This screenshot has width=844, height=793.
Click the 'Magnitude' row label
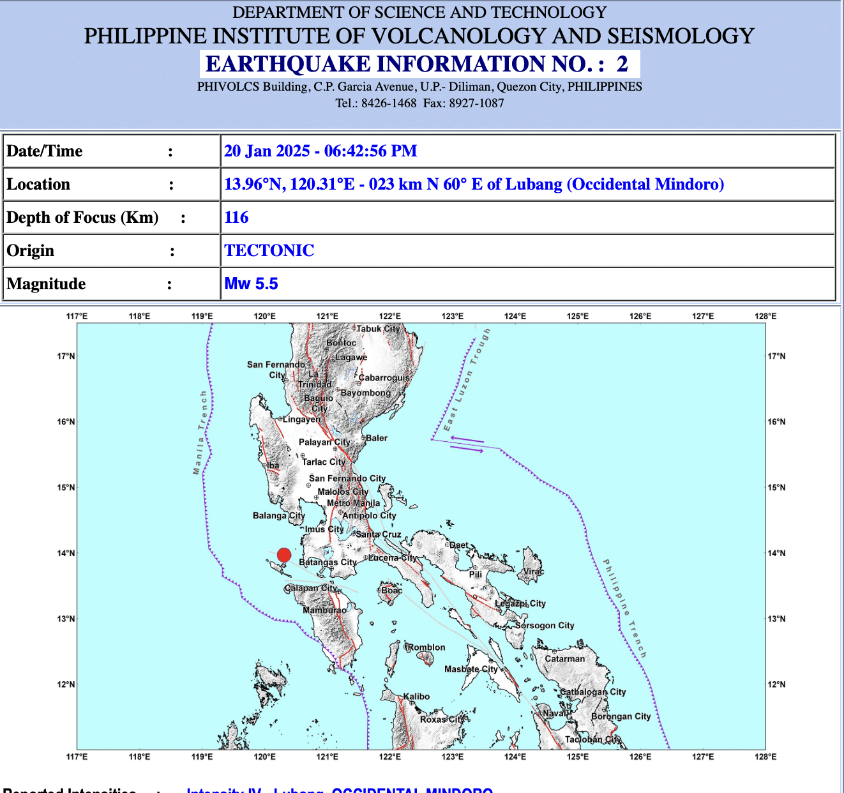pos(46,284)
